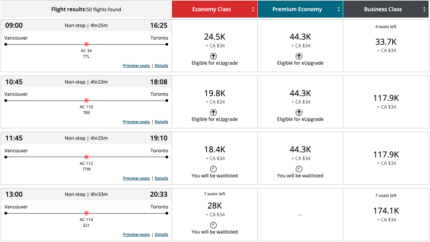430x242 pixels.
Task: Open Details link for 13:00 flight
Action: click(x=161, y=235)
